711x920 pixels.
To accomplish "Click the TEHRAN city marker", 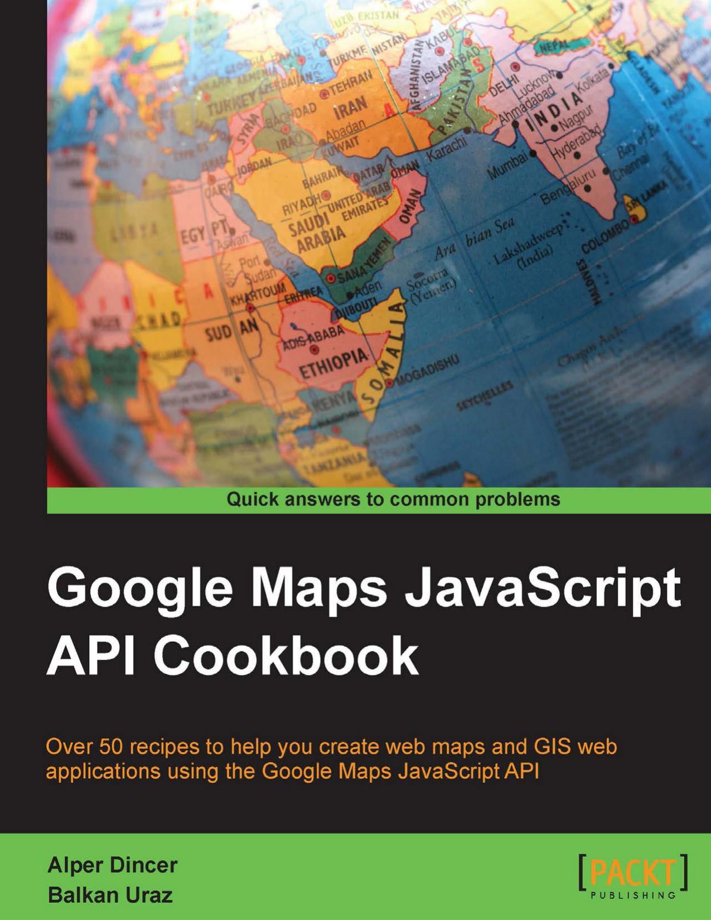I will tap(323, 94).
